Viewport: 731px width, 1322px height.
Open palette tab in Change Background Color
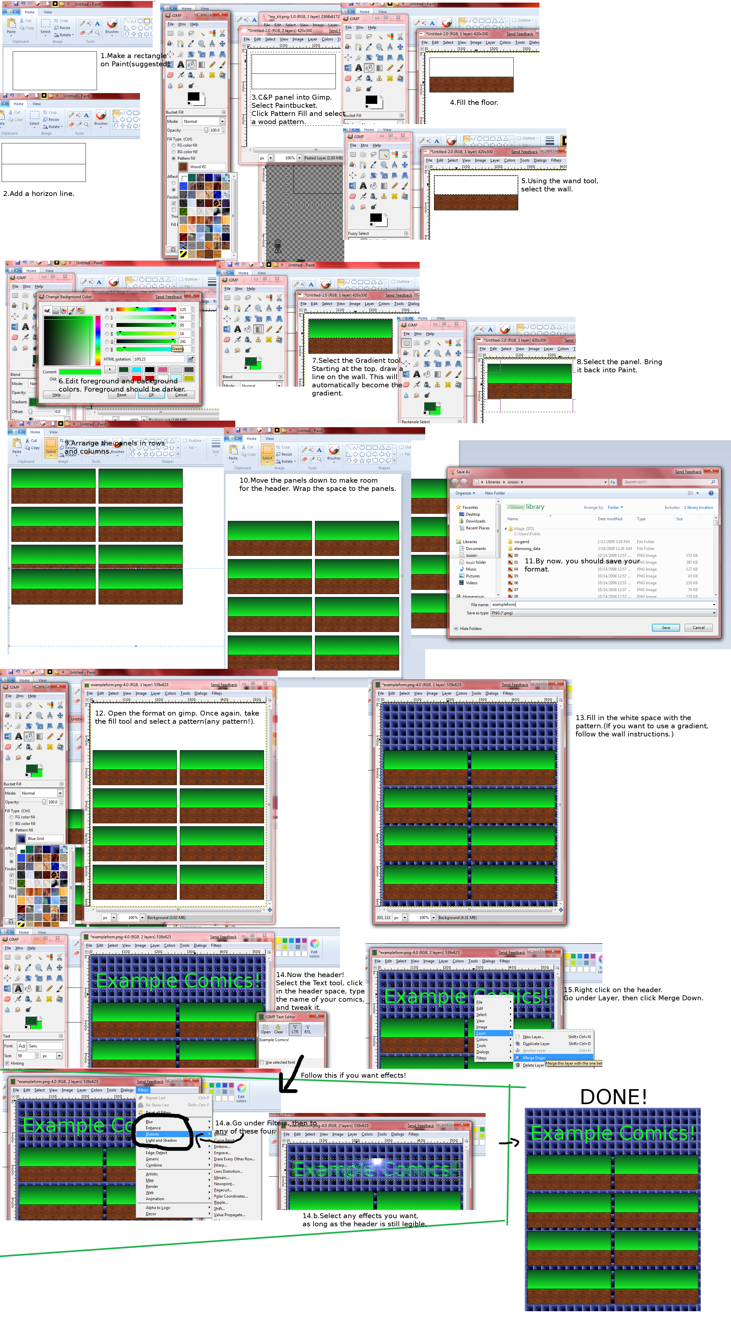click(81, 311)
